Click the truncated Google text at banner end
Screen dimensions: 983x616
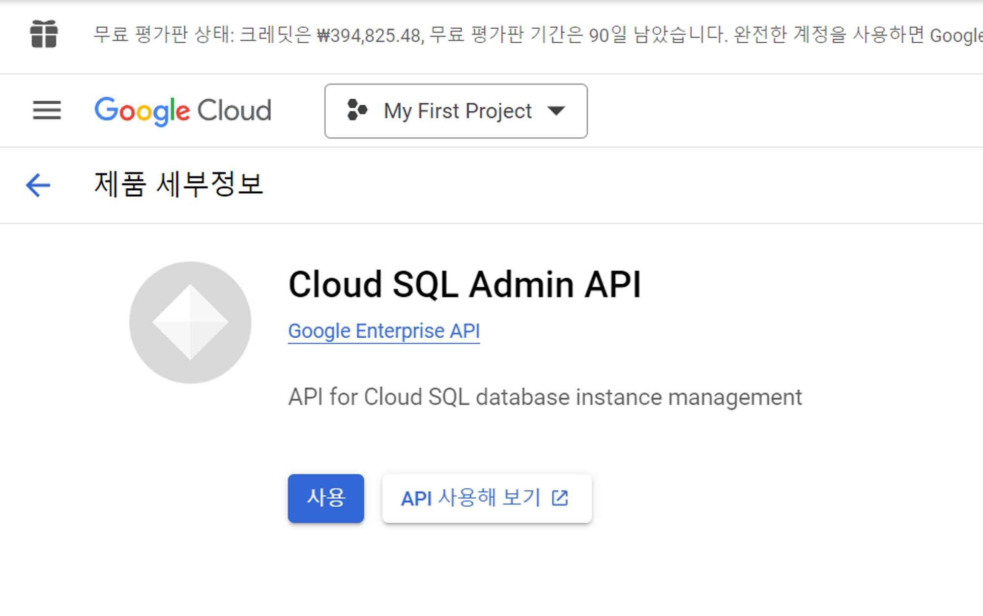pos(955,35)
